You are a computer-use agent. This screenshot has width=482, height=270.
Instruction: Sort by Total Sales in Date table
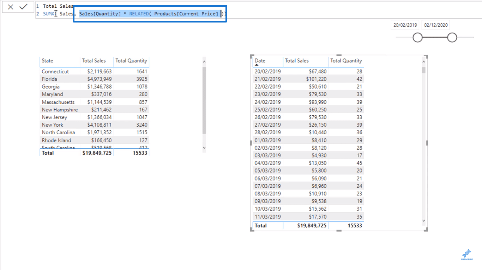(297, 60)
